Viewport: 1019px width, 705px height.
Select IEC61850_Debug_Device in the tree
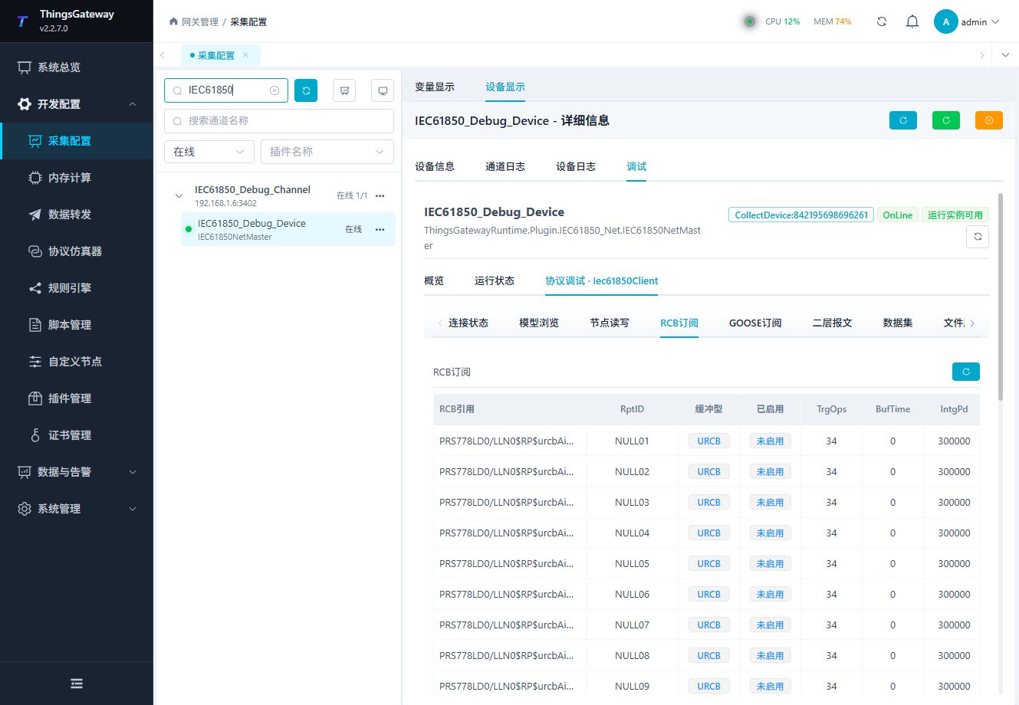(288, 229)
